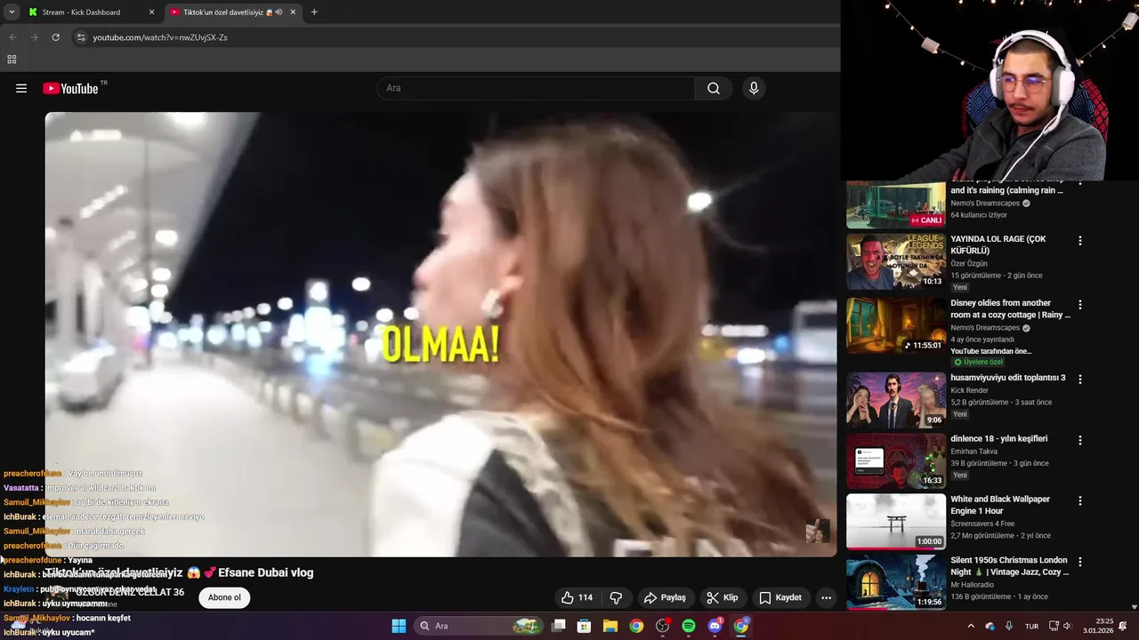
Task: Open options for dinlence 18 video
Action: [x=1080, y=440]
